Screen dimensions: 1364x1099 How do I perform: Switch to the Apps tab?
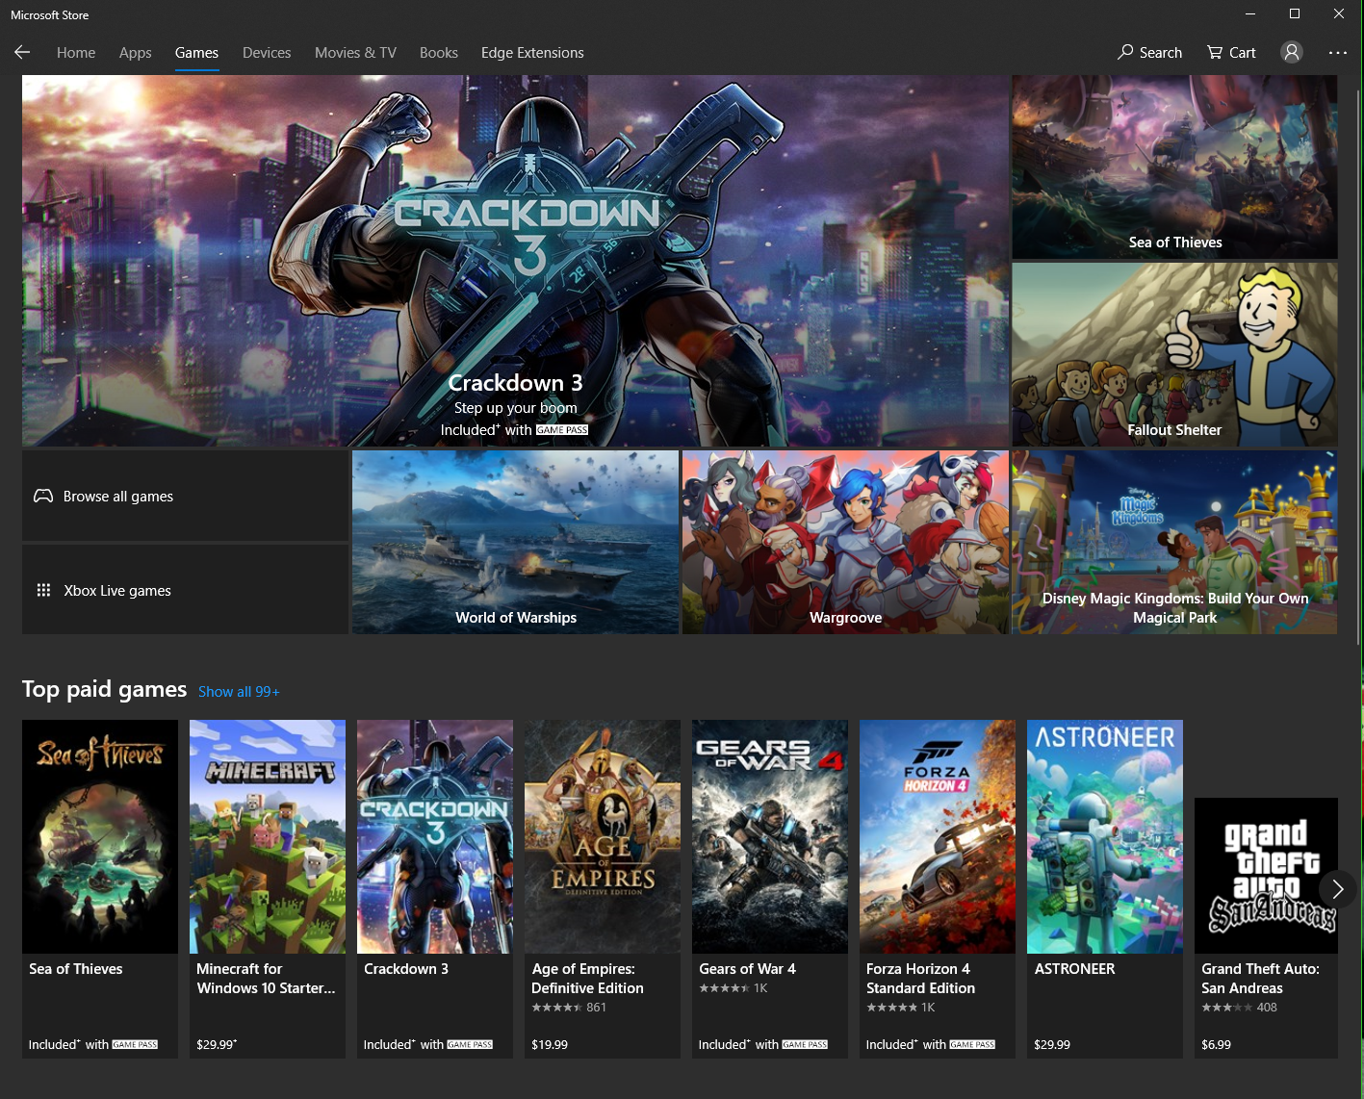(135, 52)
